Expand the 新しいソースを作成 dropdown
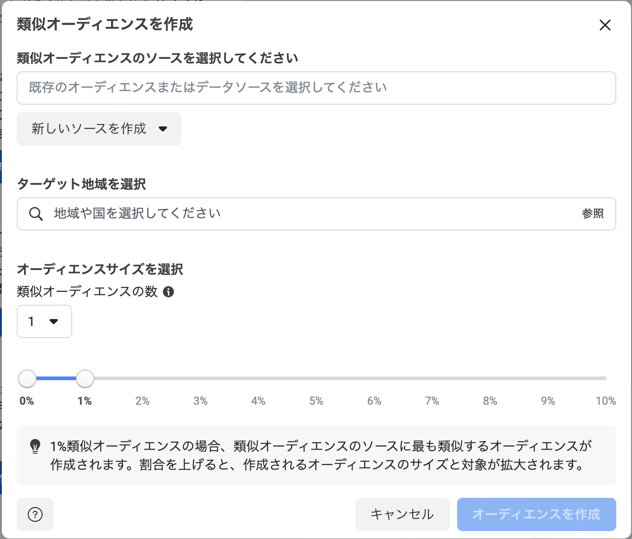This screenshot has height=539, width=632. coord(99,129)
